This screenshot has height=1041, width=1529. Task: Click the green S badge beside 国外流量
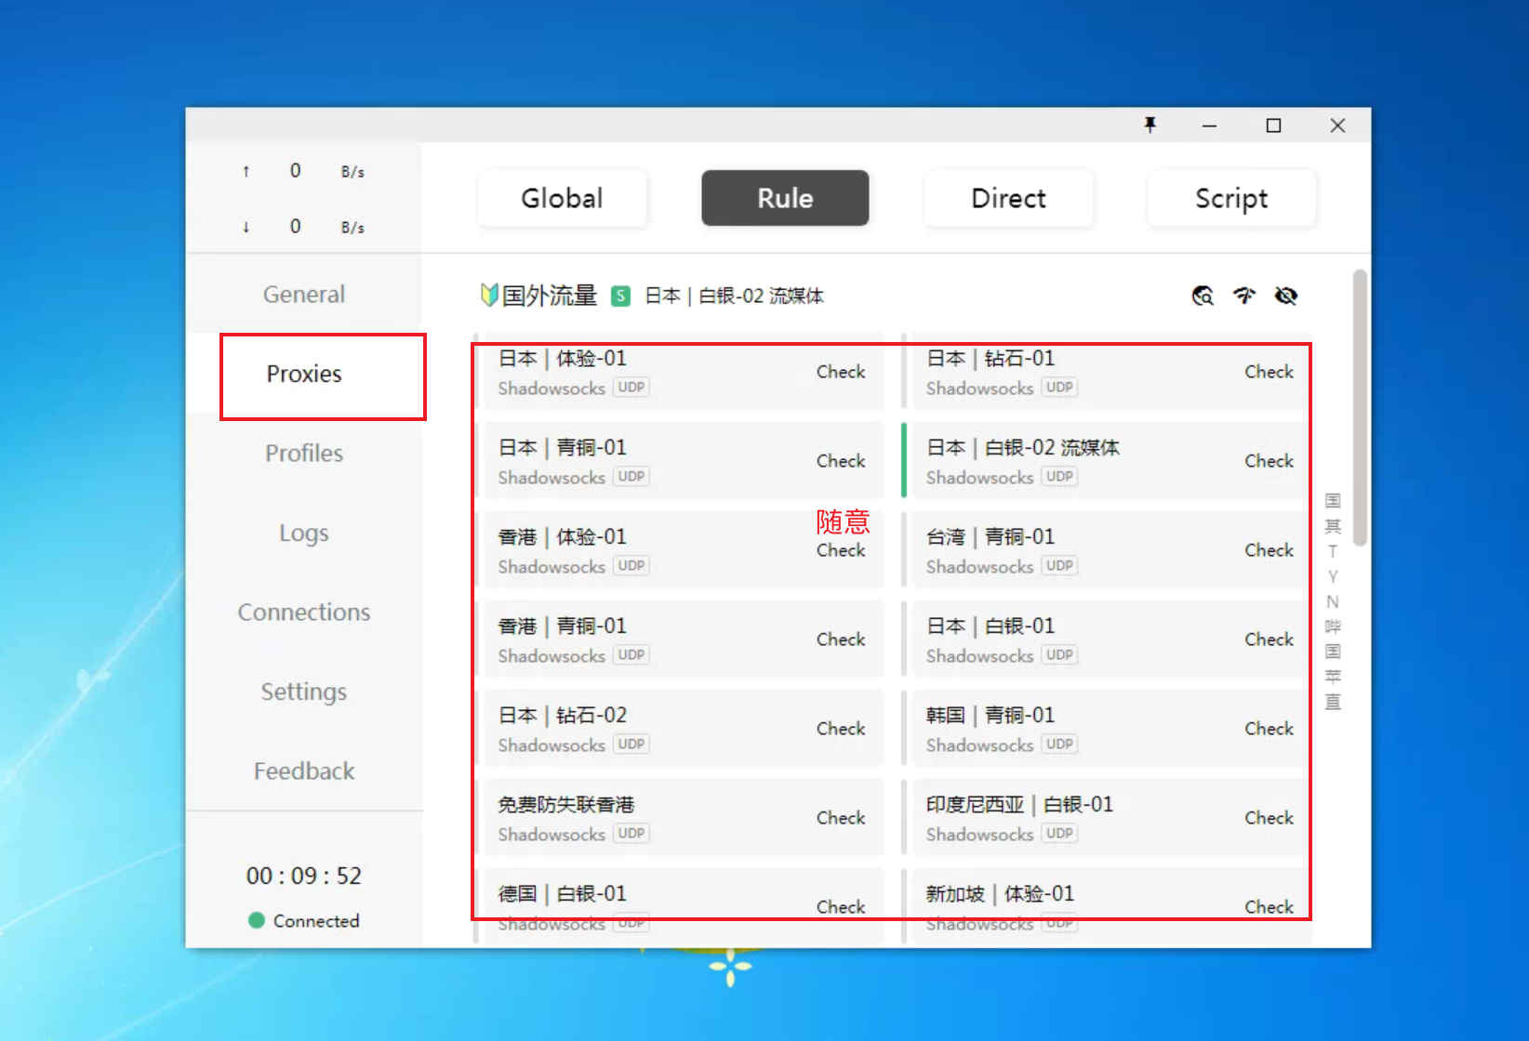tap(620, 296)
